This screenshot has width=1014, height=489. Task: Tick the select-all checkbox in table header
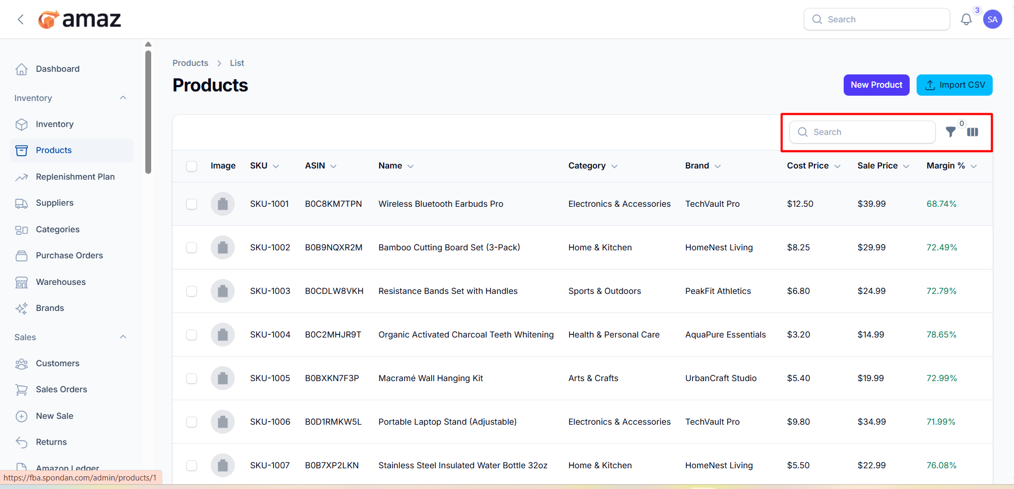click(192, 166)
